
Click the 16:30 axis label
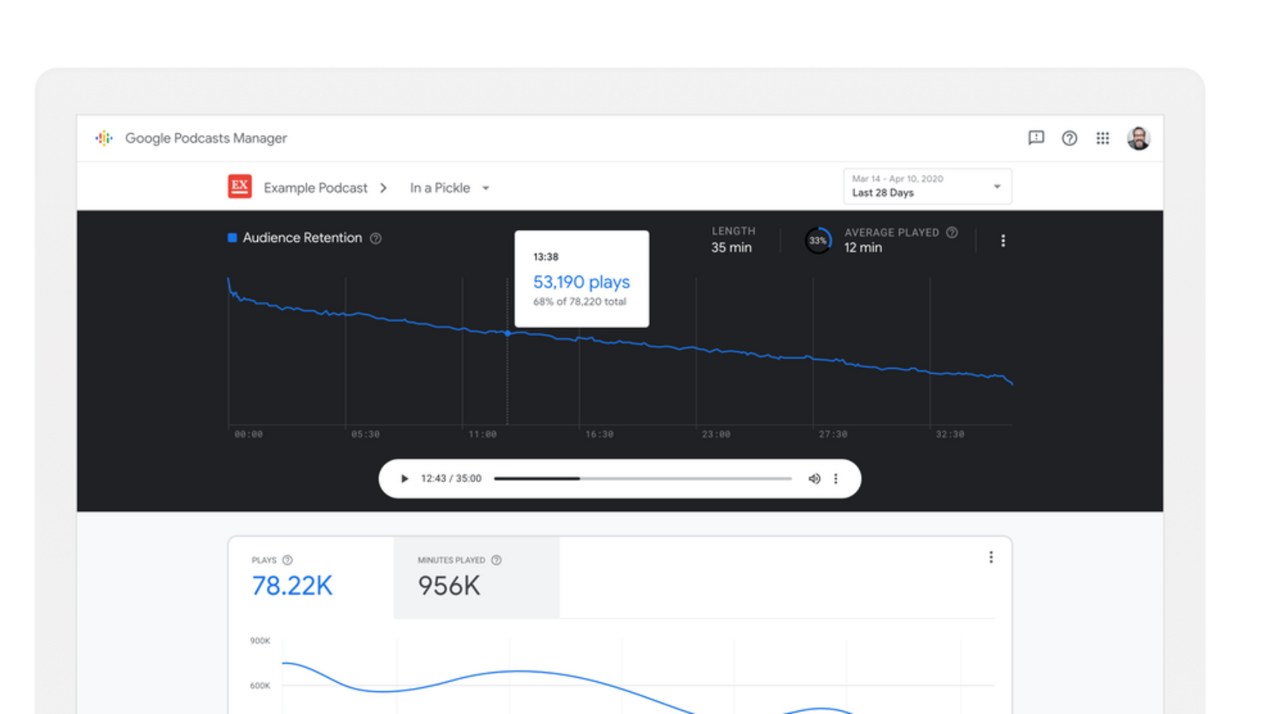tap(599, 434)
